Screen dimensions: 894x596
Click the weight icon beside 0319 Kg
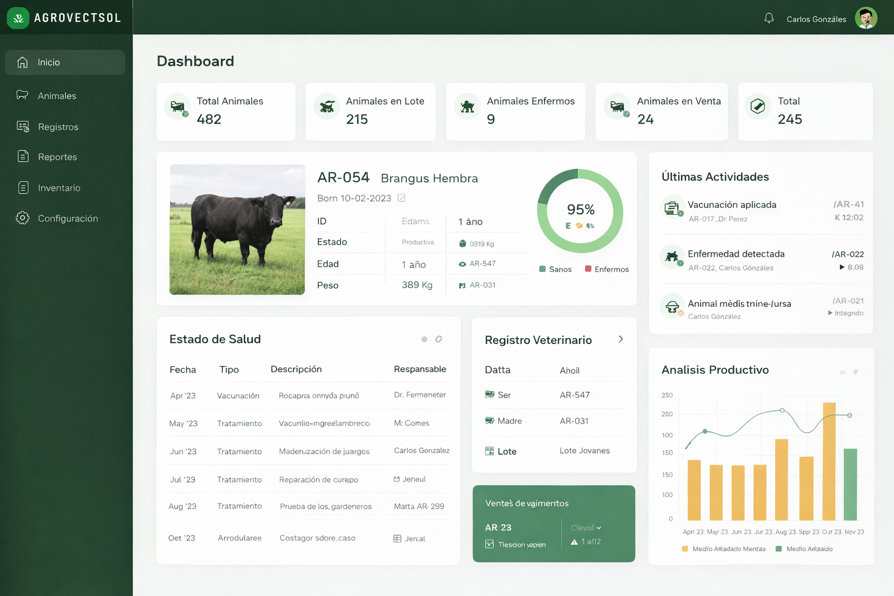(x=462, y=244)
